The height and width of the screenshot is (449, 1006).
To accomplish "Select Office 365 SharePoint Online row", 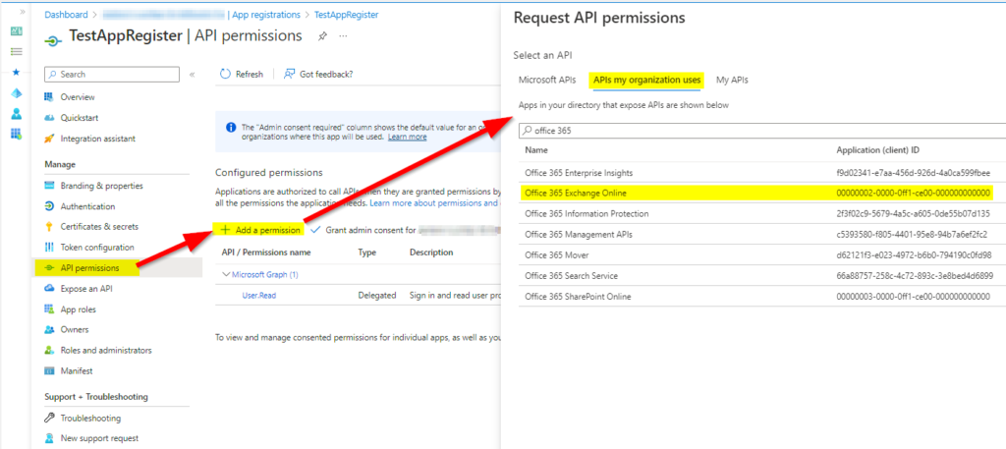I will (x=578, y=296).
